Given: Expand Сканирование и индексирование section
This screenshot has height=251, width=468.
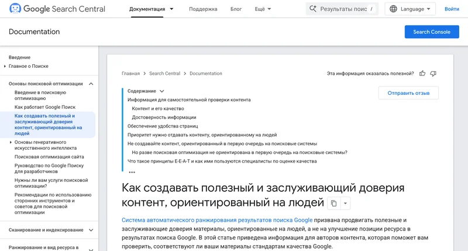Looking at the screenshot, I should pyautogui.click(x=91, y=230).
